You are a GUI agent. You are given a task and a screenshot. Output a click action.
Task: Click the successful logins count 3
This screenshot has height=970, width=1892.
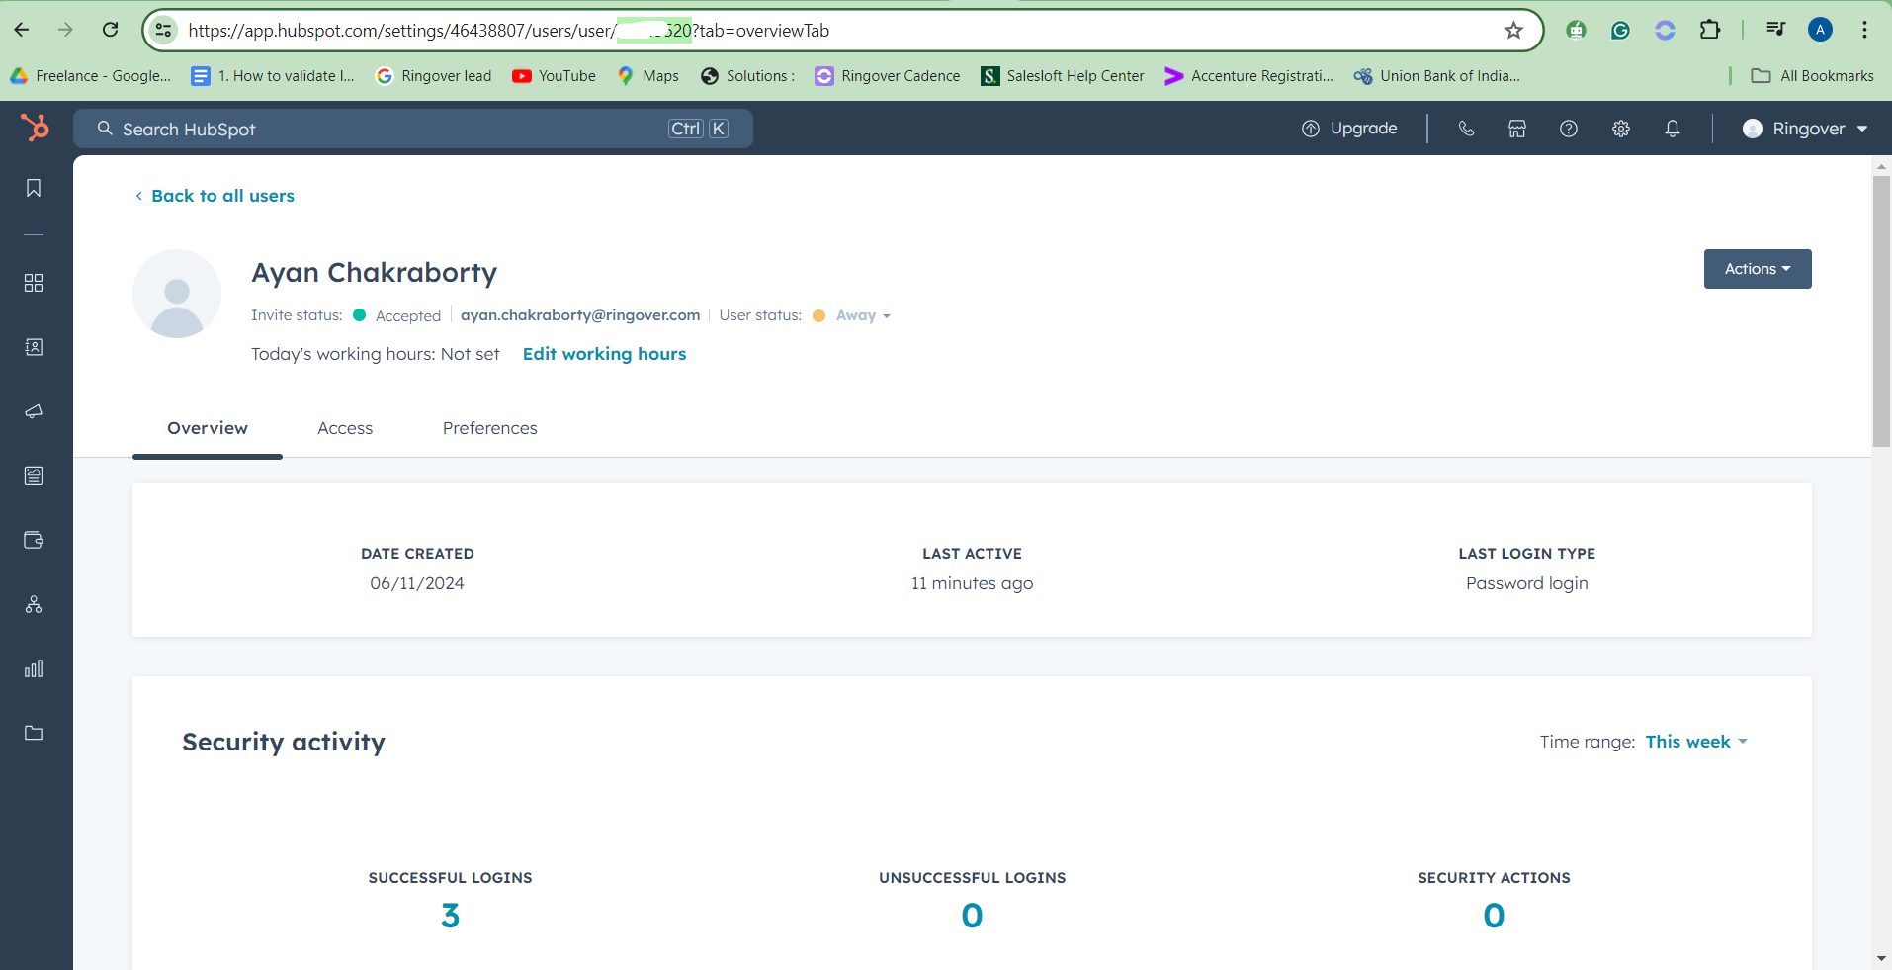click(450, 916)
